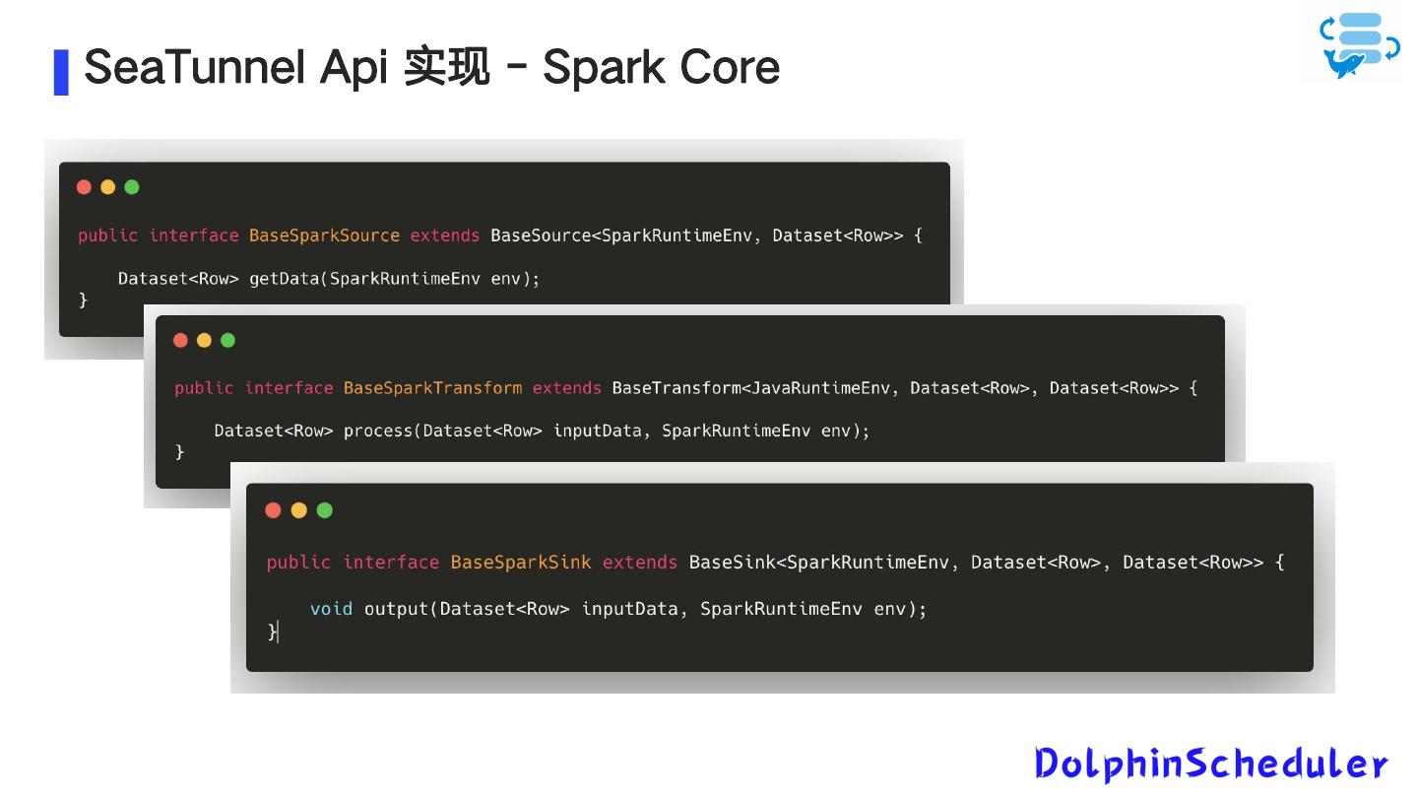Select the keyword extends in the BaseSparkSink code
The image size is (1418, 798).
tap(639, 562)
